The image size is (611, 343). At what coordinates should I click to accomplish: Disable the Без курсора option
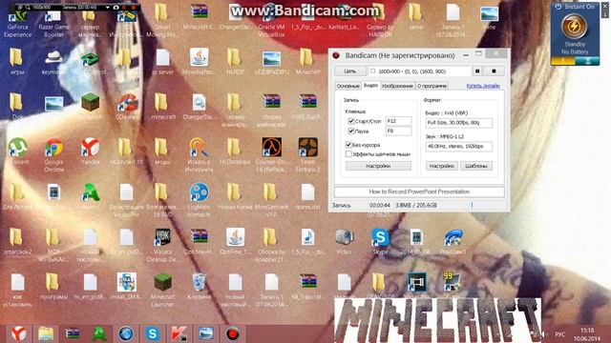348,145
